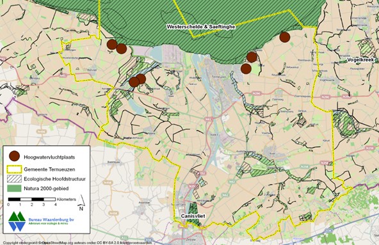Click the Vogelkreek area label
Image resolution: width=379 pixels, height=245 pixels.
[360, 59]
